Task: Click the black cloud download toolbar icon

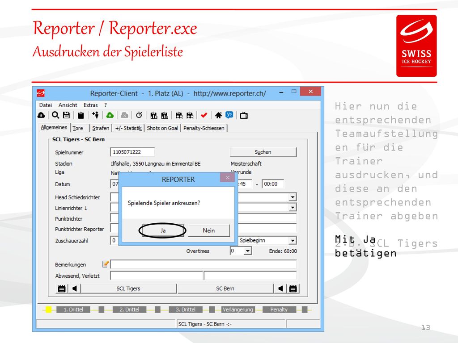Action: click(41, 115)
